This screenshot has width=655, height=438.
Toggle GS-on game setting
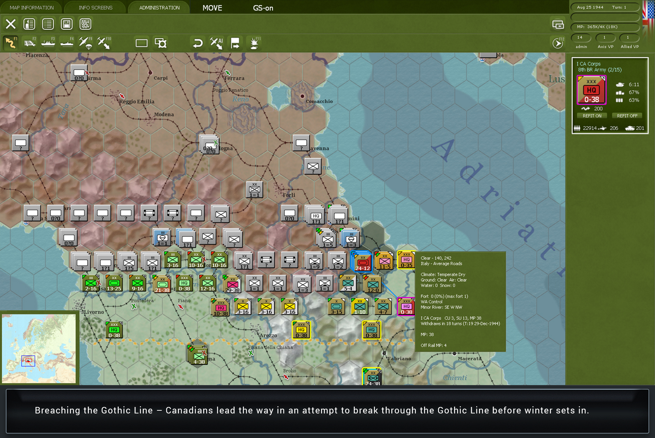[x=263, y=8]
